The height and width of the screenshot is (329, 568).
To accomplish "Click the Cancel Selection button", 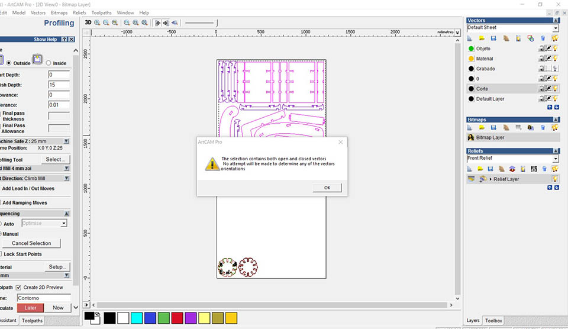I will 31,243.
